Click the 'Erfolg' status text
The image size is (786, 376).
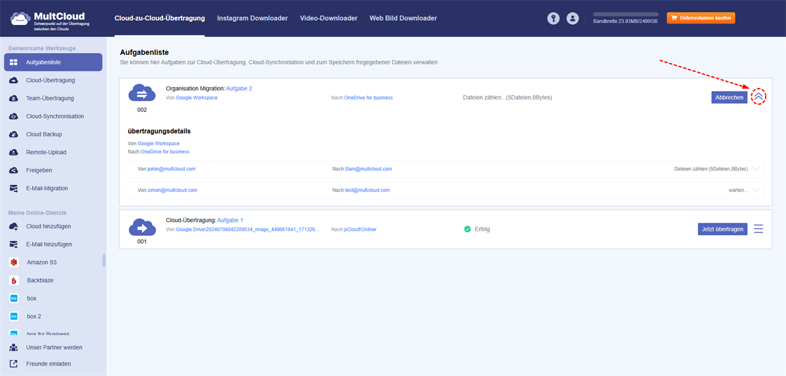(x=482, y=229)
